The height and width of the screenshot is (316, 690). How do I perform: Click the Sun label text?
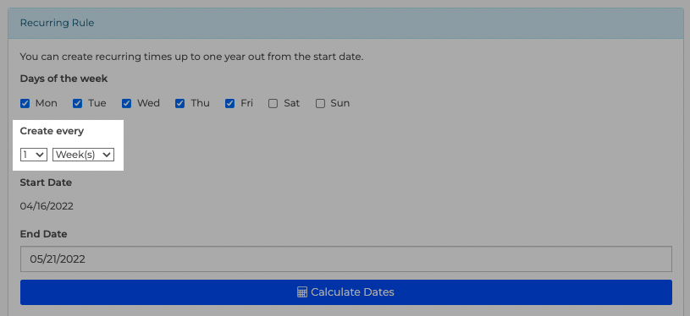pyautogui.click(x=340, y=103)
